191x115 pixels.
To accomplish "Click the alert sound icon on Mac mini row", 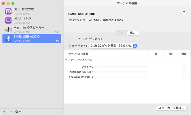I will tap(57, 32).
